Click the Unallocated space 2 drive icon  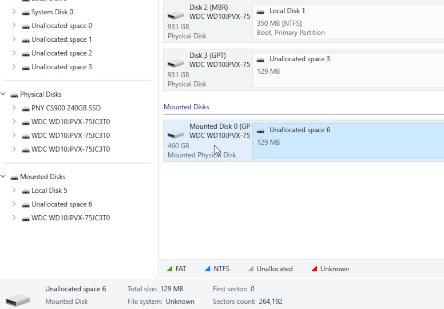click(x=26, y=54)
